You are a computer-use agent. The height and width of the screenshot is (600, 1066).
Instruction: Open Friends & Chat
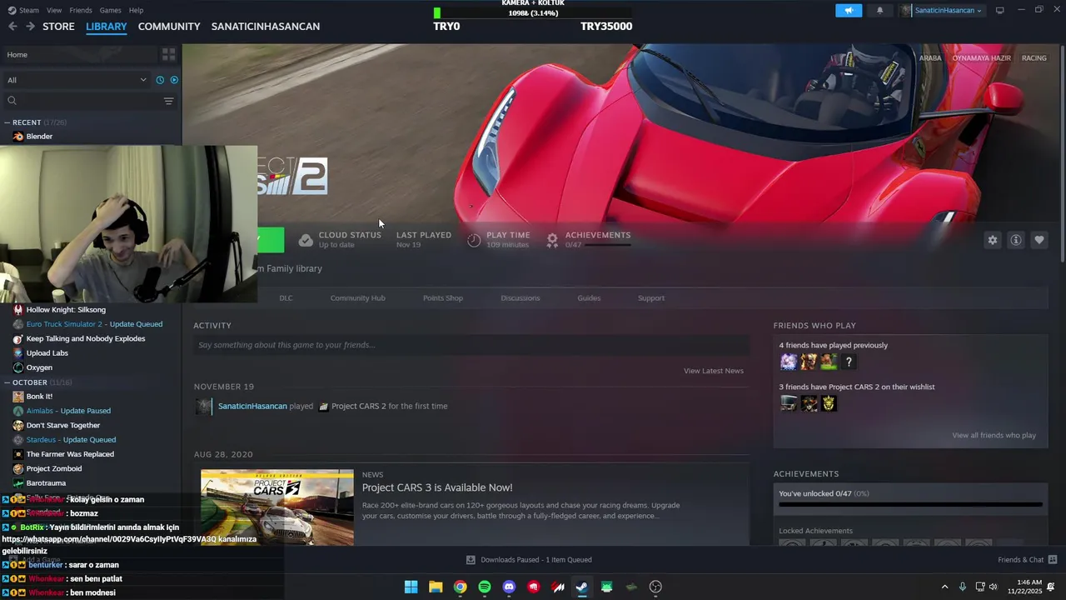[1028, 560]
